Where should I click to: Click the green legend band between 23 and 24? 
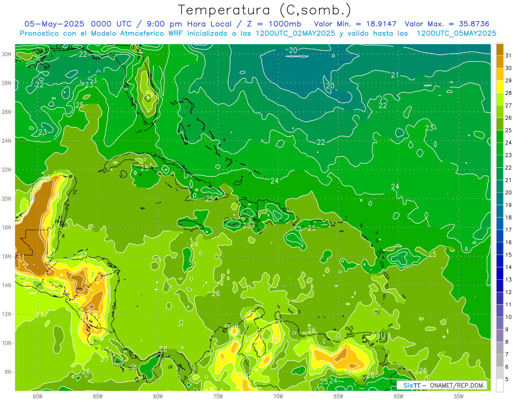pos(500,149)
